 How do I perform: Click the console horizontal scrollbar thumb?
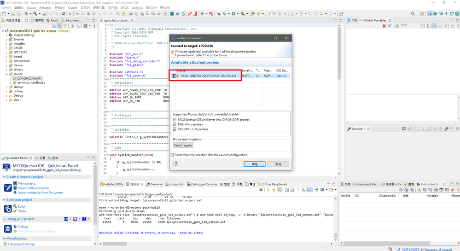point(115,244)
